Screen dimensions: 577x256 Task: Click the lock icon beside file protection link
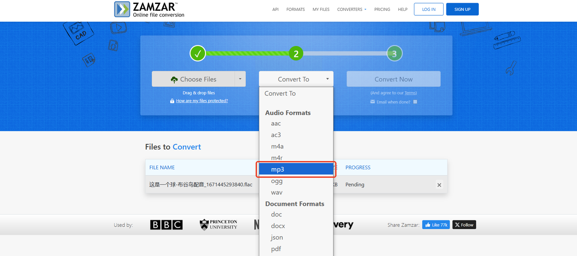pyautogui.click(x=172, y=101)
